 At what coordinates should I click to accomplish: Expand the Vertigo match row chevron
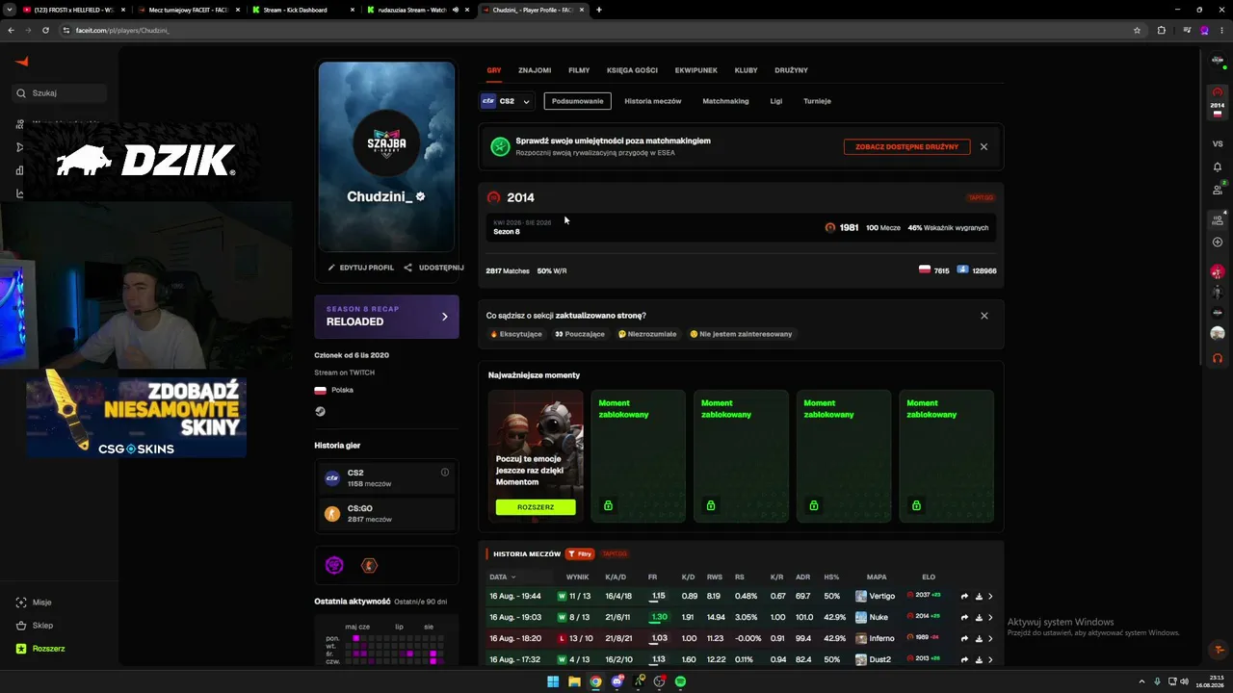(990, 596)
